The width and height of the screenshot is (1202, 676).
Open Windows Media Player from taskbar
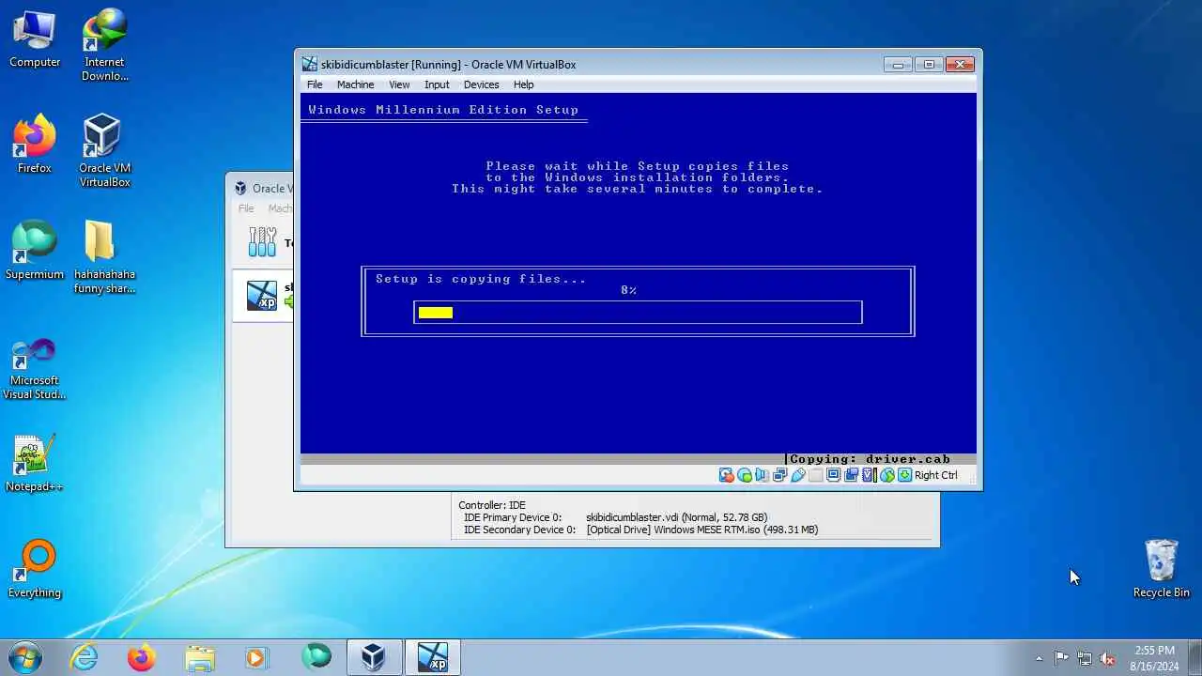[257, 657]
